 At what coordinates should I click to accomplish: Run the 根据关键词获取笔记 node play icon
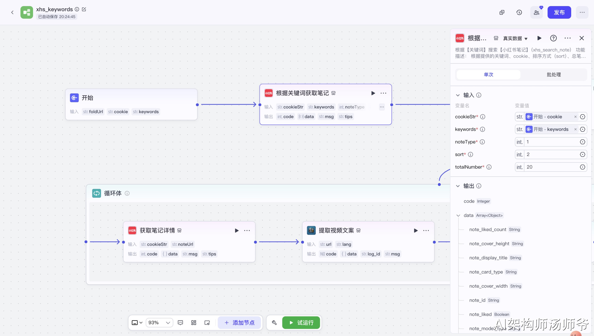(373, 93)
